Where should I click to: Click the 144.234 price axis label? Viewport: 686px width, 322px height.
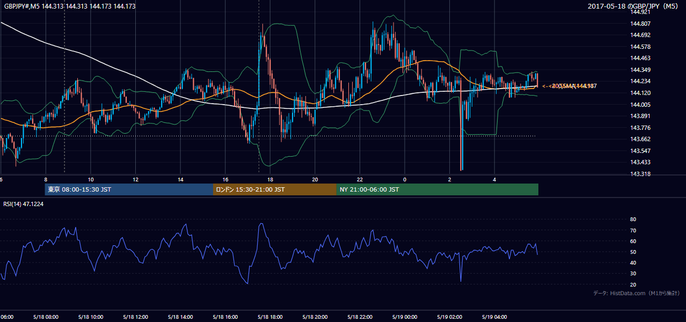click(641, 81)
